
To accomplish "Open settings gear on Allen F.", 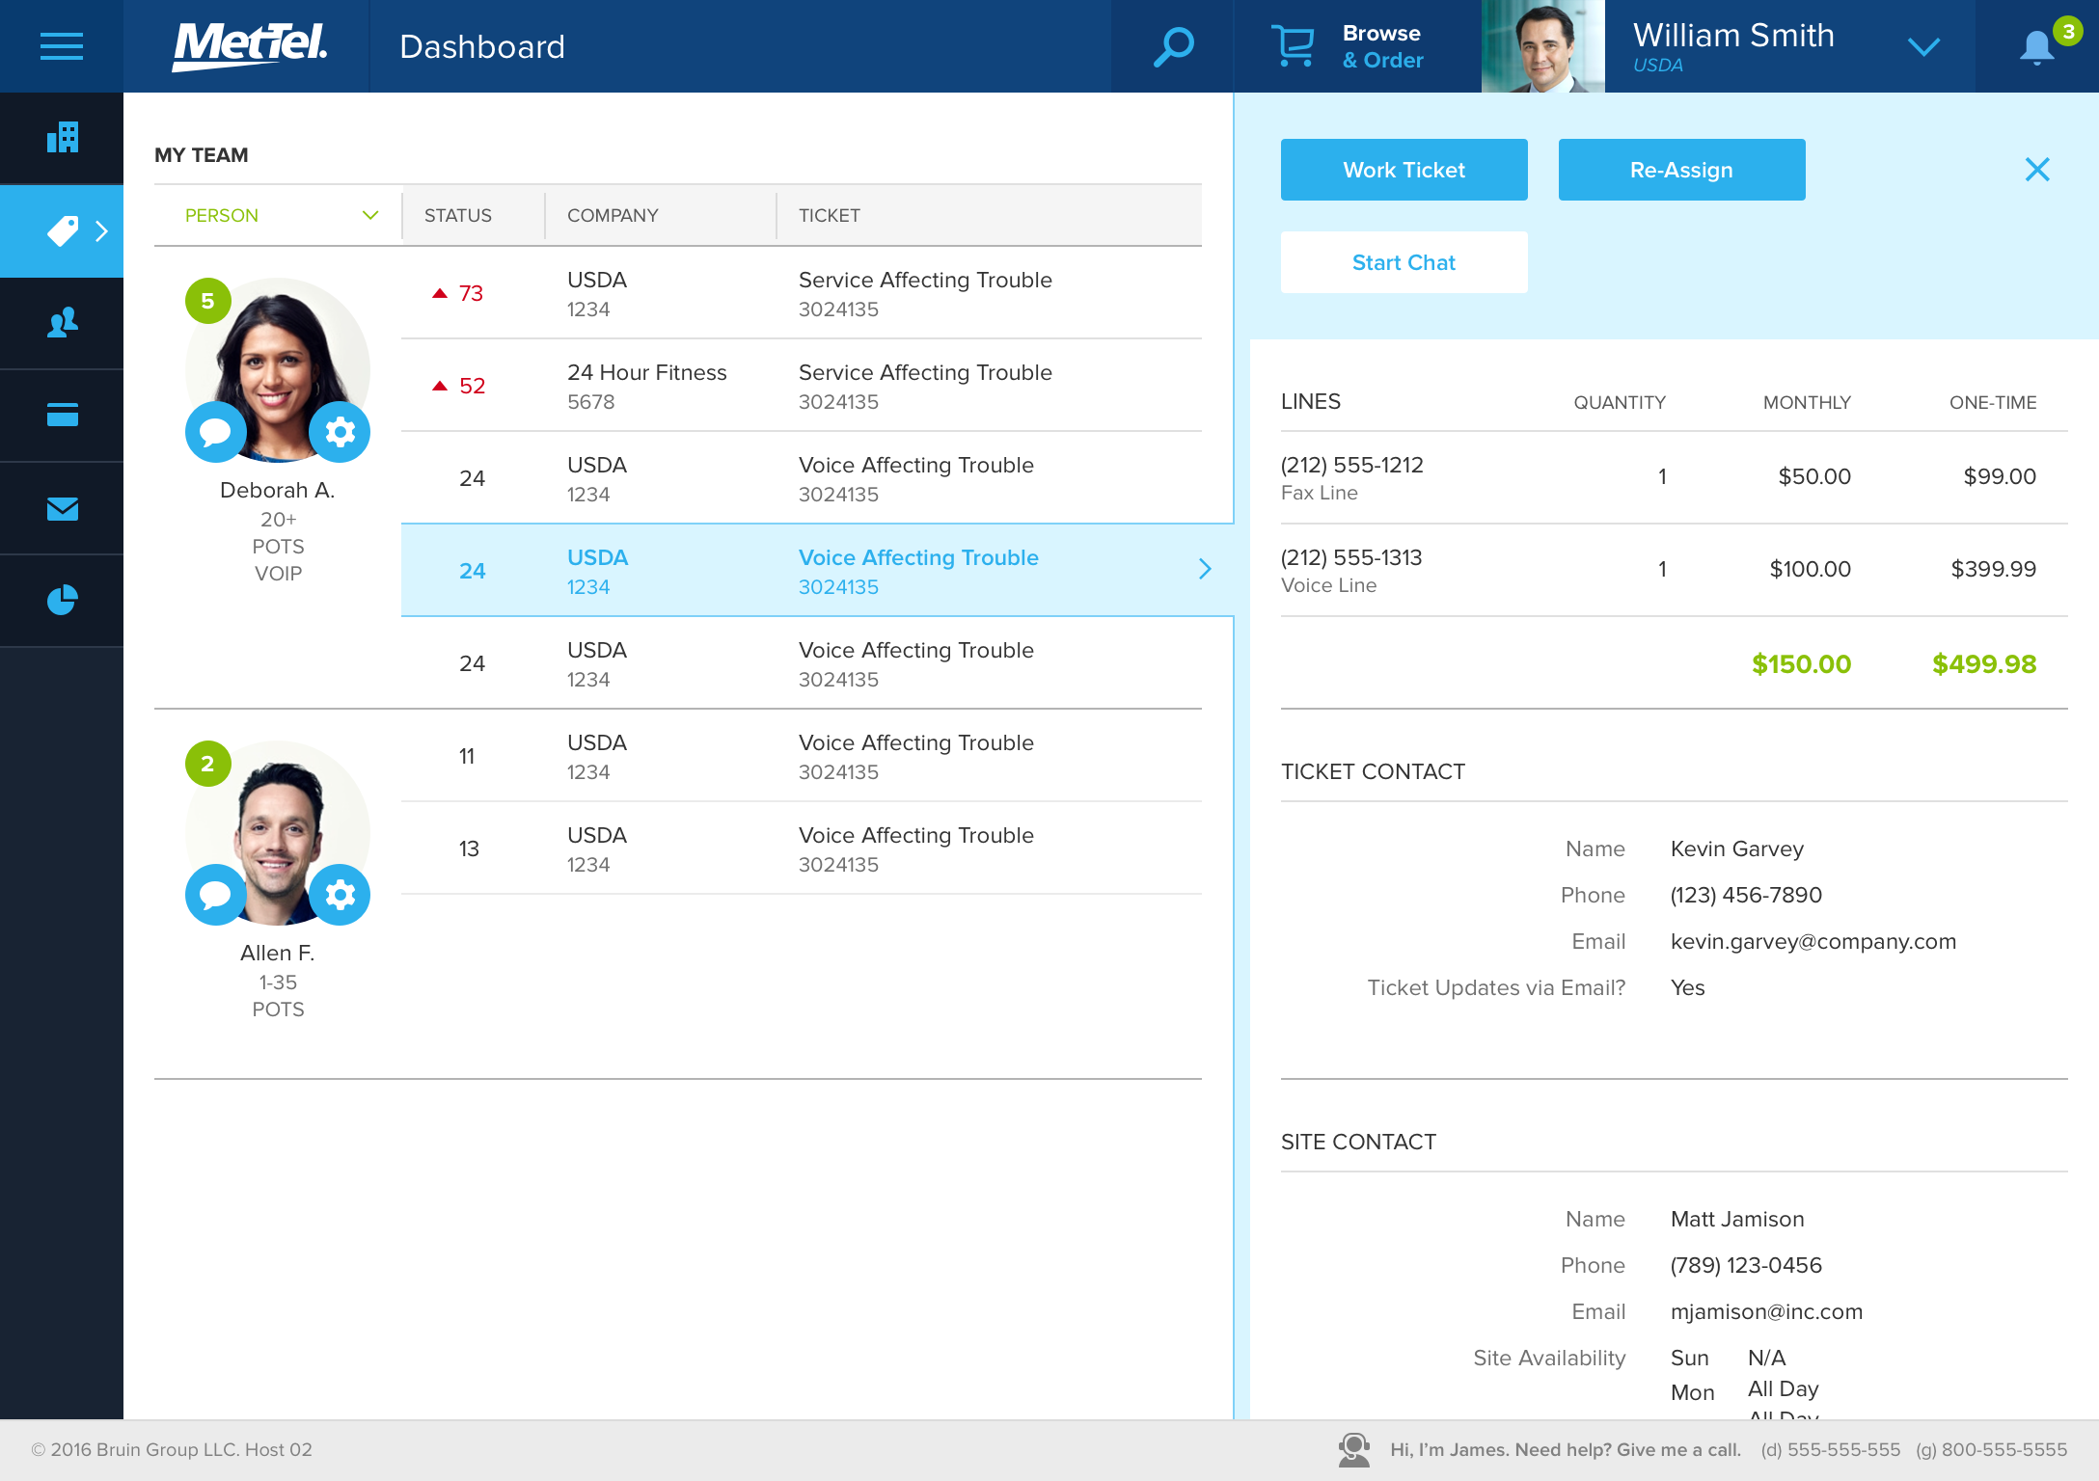I will [x=340, y=895].
